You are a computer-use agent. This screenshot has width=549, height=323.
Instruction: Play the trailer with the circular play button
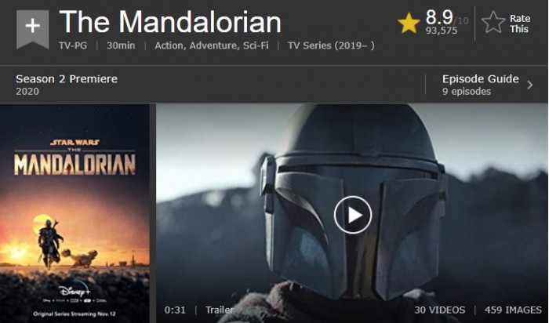353,215
